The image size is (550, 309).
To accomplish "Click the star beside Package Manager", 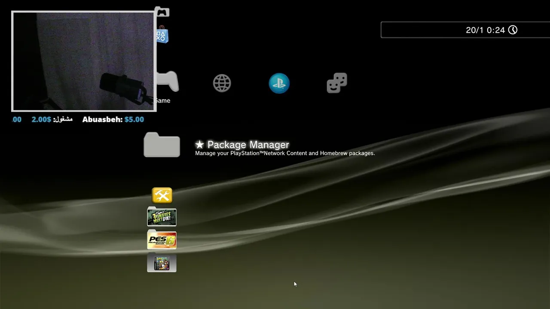I will 199,145.
